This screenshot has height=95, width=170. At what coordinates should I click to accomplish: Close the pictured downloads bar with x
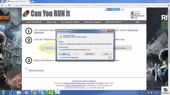point(130,48)
